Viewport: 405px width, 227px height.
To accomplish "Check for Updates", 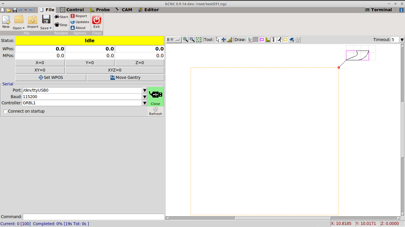I will tap(80, 22).
